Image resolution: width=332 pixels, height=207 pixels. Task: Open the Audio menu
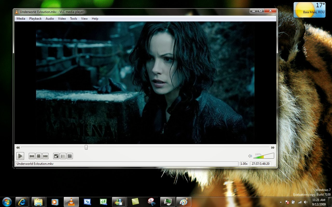tap(50, 19)
